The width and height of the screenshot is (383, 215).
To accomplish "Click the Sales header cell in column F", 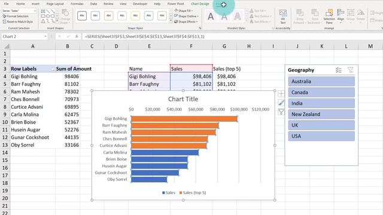I will tap(191, 69).
